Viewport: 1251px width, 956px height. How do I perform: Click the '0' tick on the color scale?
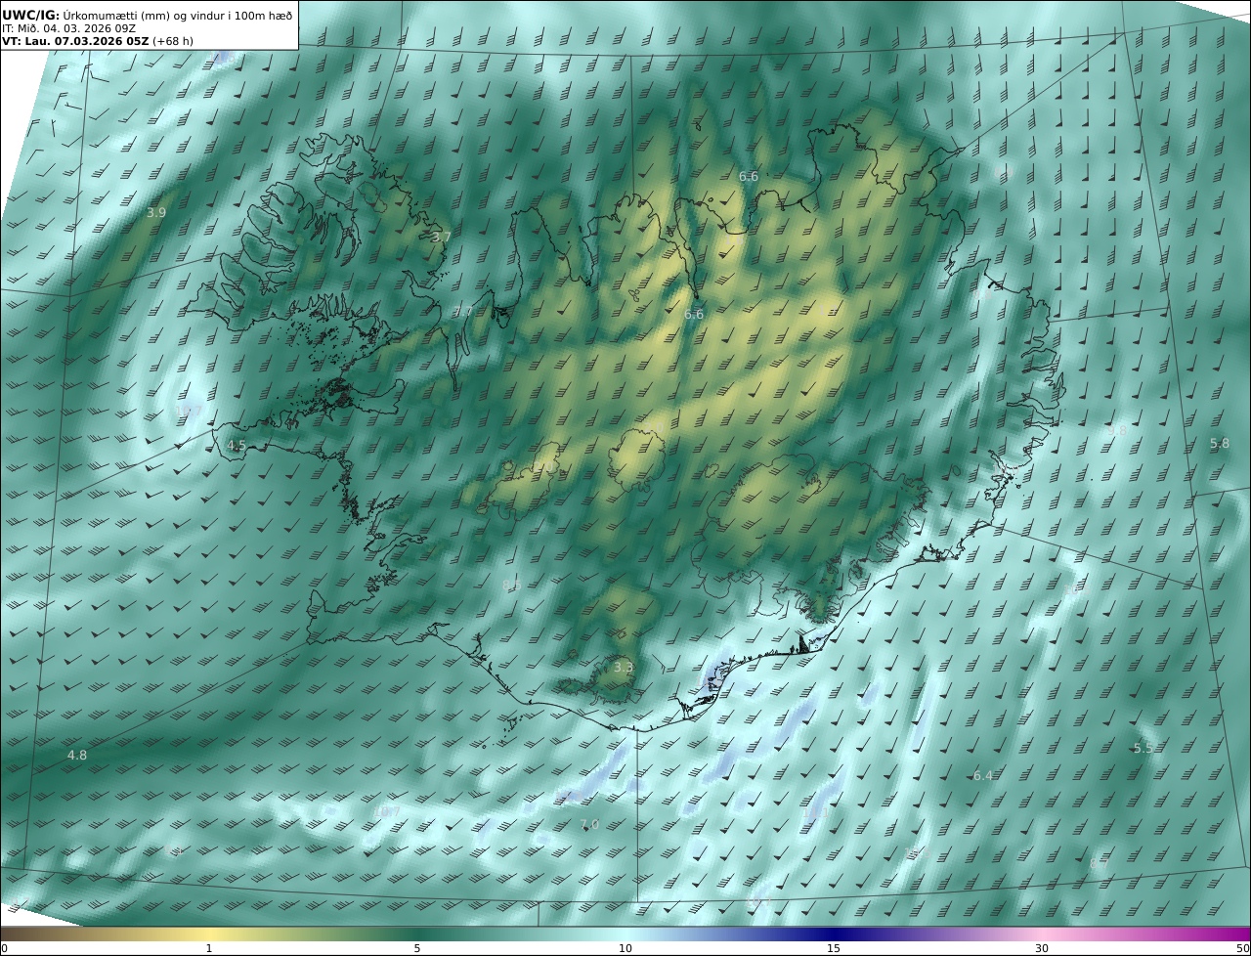tap(4, 948)
